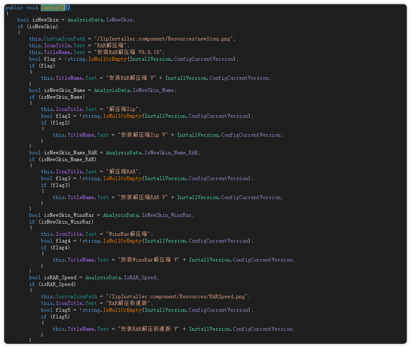The image size is (411, 348).
Task: Open the IsNewSkin_Name_RAR property reference
Action: [172, 153]
